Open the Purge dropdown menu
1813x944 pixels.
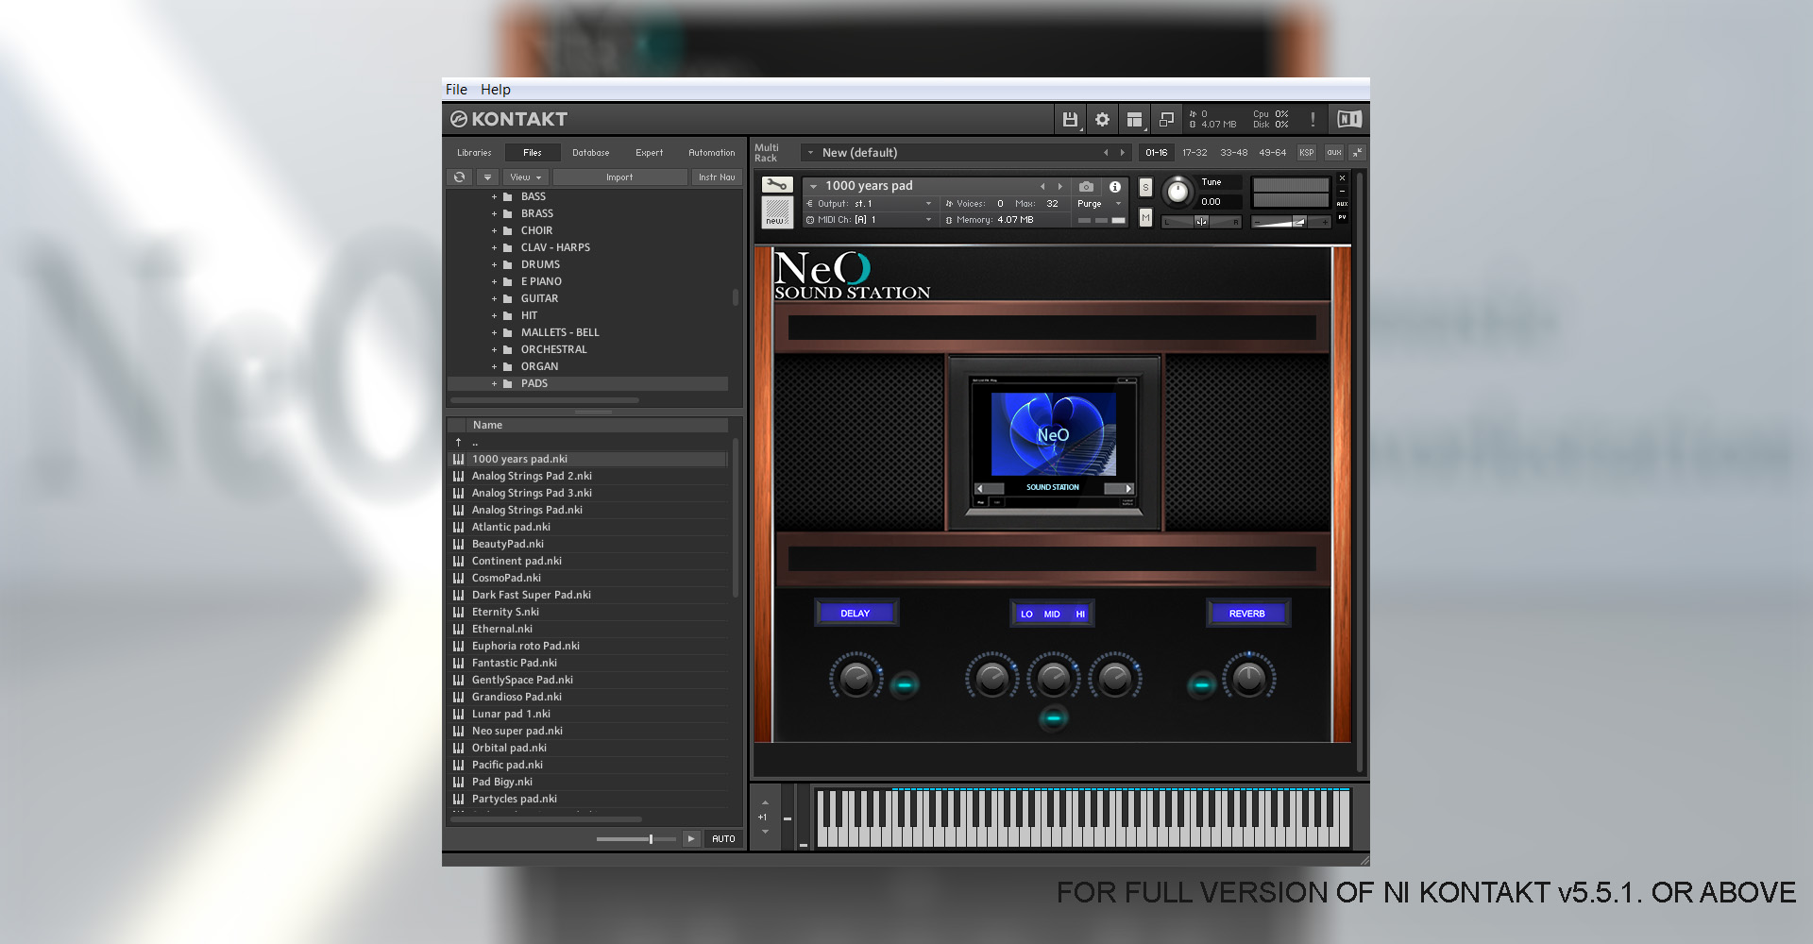click(1098, 203)
